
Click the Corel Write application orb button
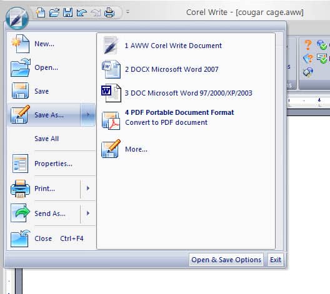[x=17, y=18]
